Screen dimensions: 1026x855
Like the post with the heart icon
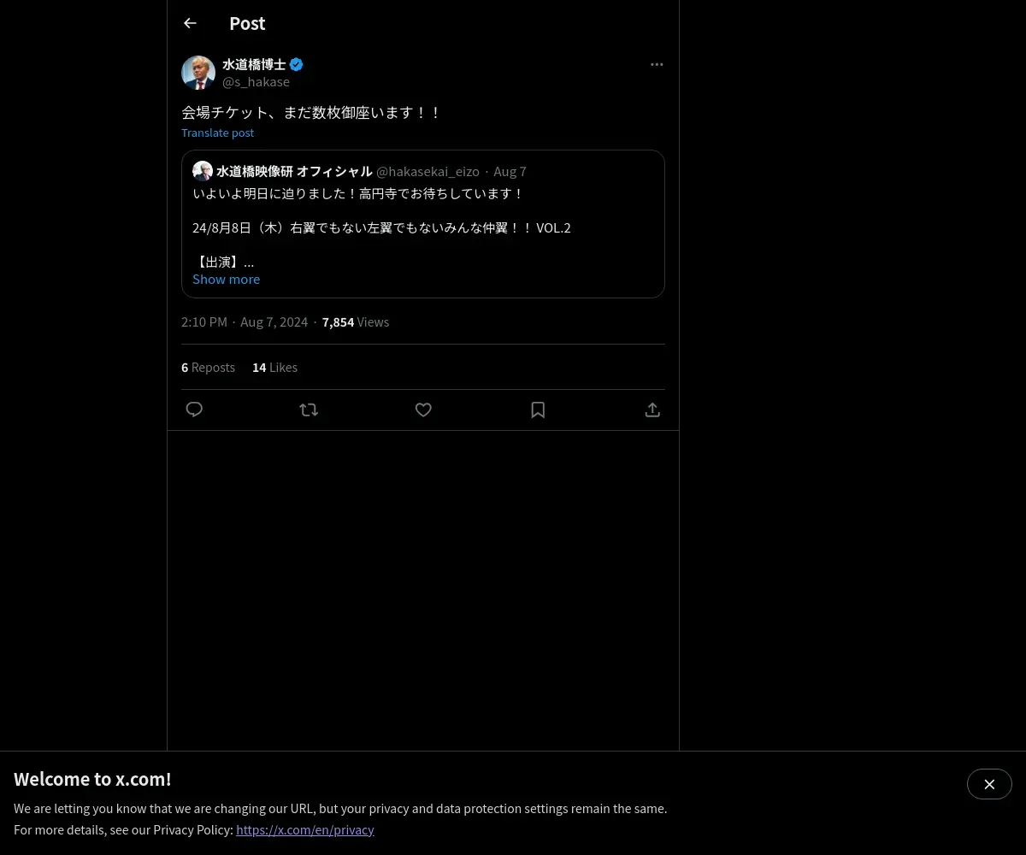click(x=423, y=410)
